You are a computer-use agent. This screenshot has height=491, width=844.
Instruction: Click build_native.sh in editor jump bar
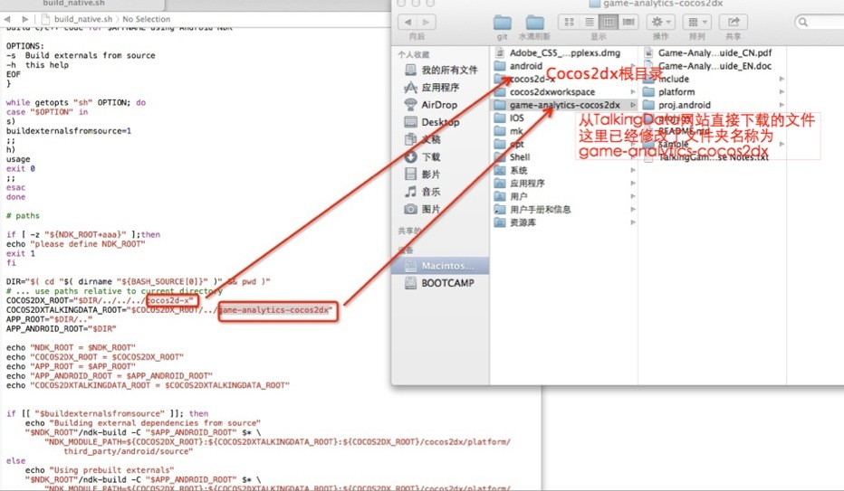pos(83,19)
